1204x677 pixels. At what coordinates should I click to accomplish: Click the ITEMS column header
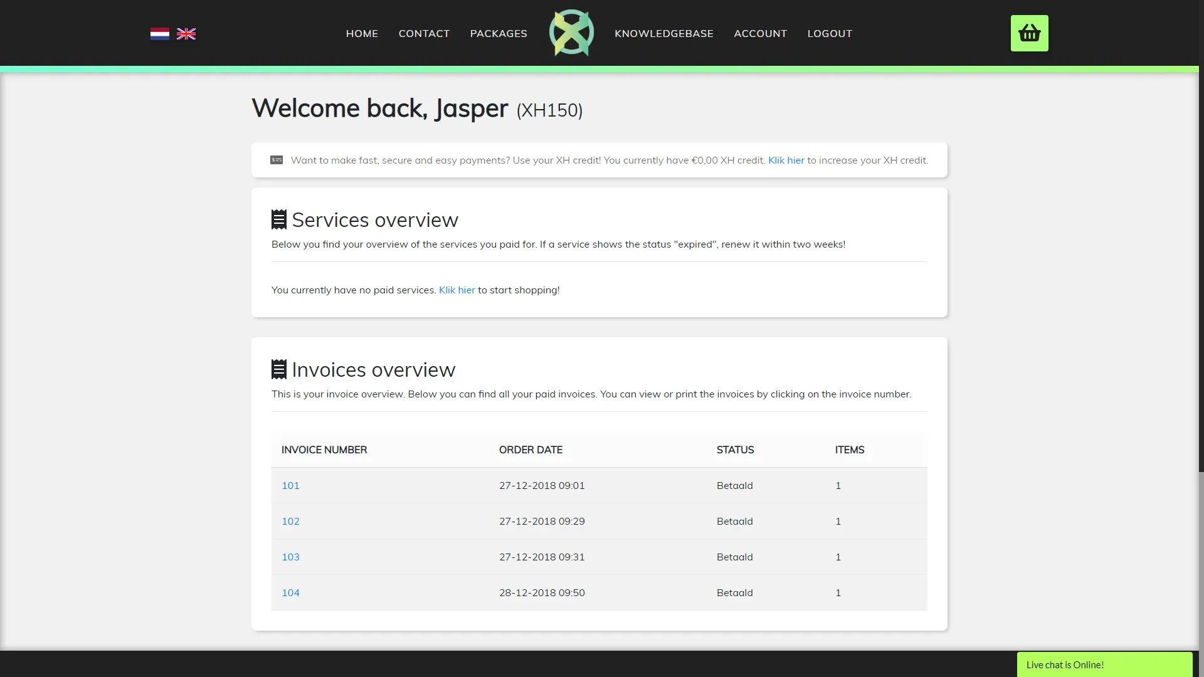click(850, 450)
